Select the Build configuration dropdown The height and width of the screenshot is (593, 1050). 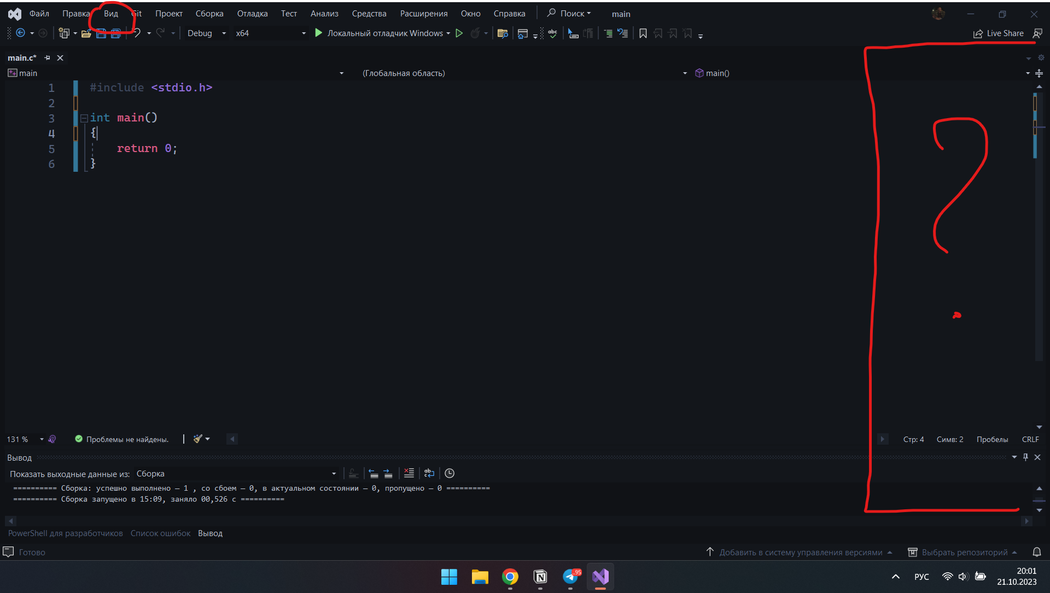point(205,33)
